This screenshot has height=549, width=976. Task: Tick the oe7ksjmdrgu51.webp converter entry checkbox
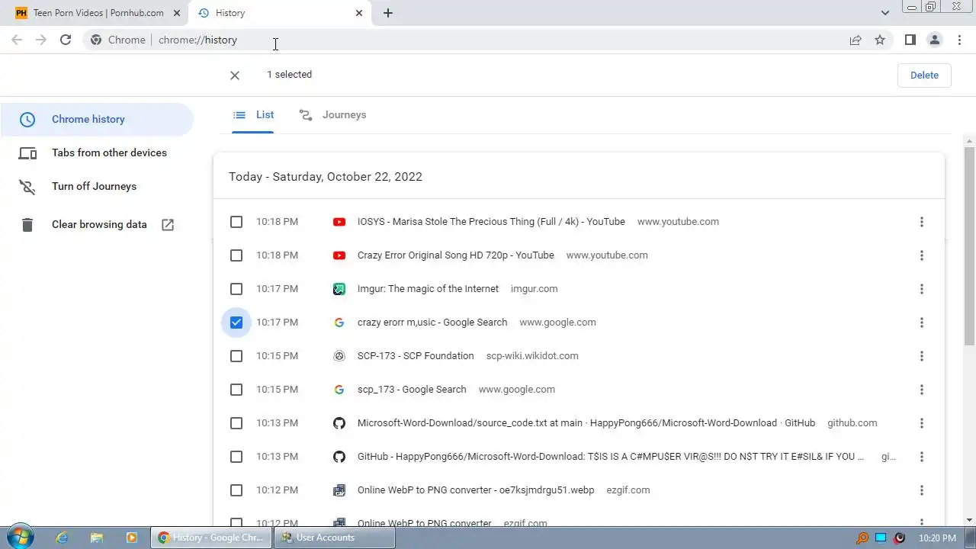(236, 490)
